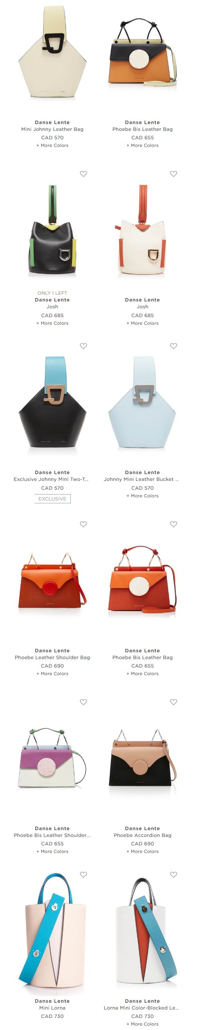This screenshot has height=1030, width=198.
Task: Heart icon above purple Phoebe Bis Shoulder bag
Action: tap(83, 702)
